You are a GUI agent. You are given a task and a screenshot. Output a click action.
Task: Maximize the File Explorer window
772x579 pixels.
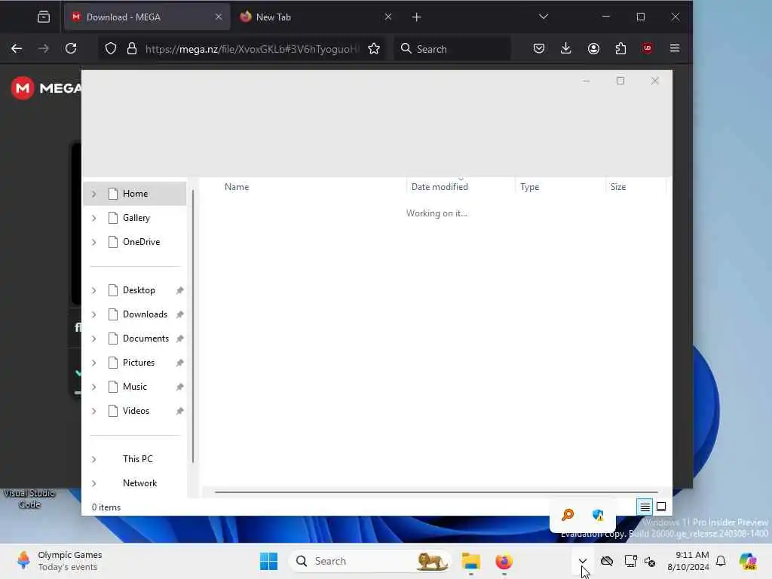coord(620,81)
